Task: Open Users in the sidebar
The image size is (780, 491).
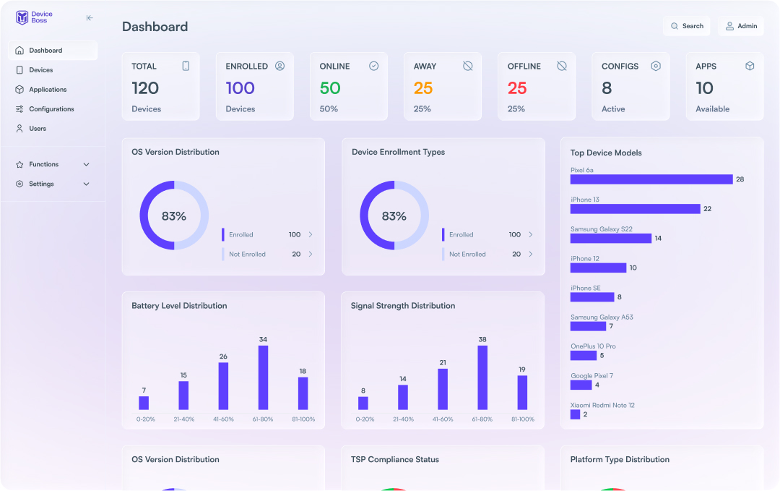Action: coord(53,128)
